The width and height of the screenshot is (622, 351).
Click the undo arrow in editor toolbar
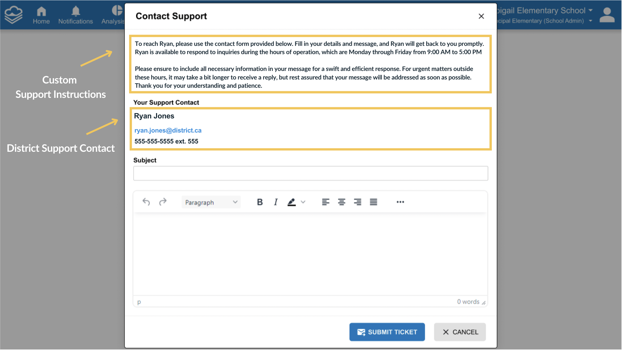click(146, 202)
